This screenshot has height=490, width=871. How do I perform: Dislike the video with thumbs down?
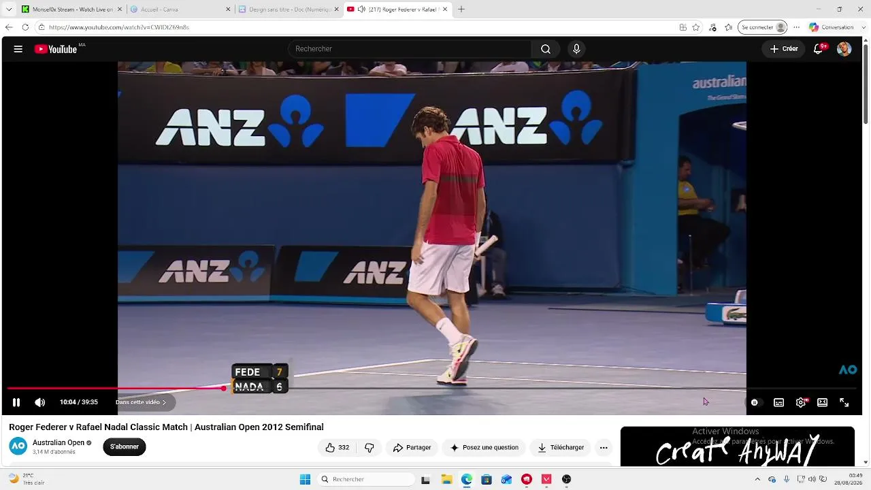pyautogui.click(x=369, y=447)
